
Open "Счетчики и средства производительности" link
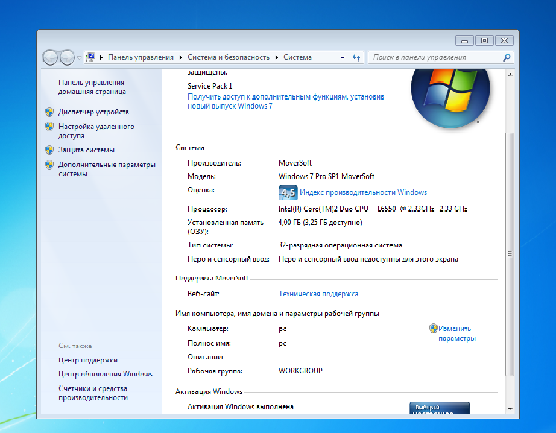click(93, 393)
